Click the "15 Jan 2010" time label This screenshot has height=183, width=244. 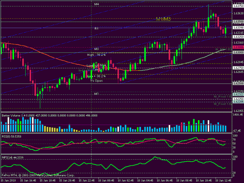click(8, 181)
